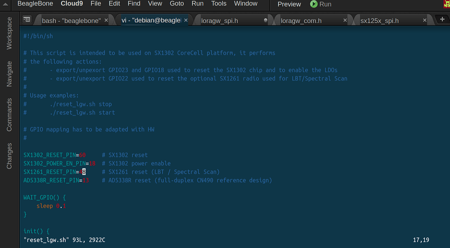Show the Changes side panel
Image resolution: width=450 pixels, height=248 pixels.
pos(9,156)
